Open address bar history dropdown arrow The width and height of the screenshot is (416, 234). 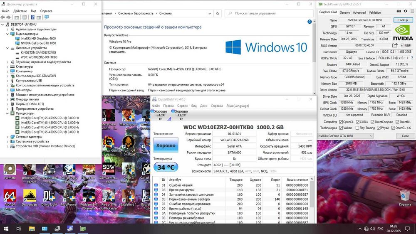click(210, 13)
